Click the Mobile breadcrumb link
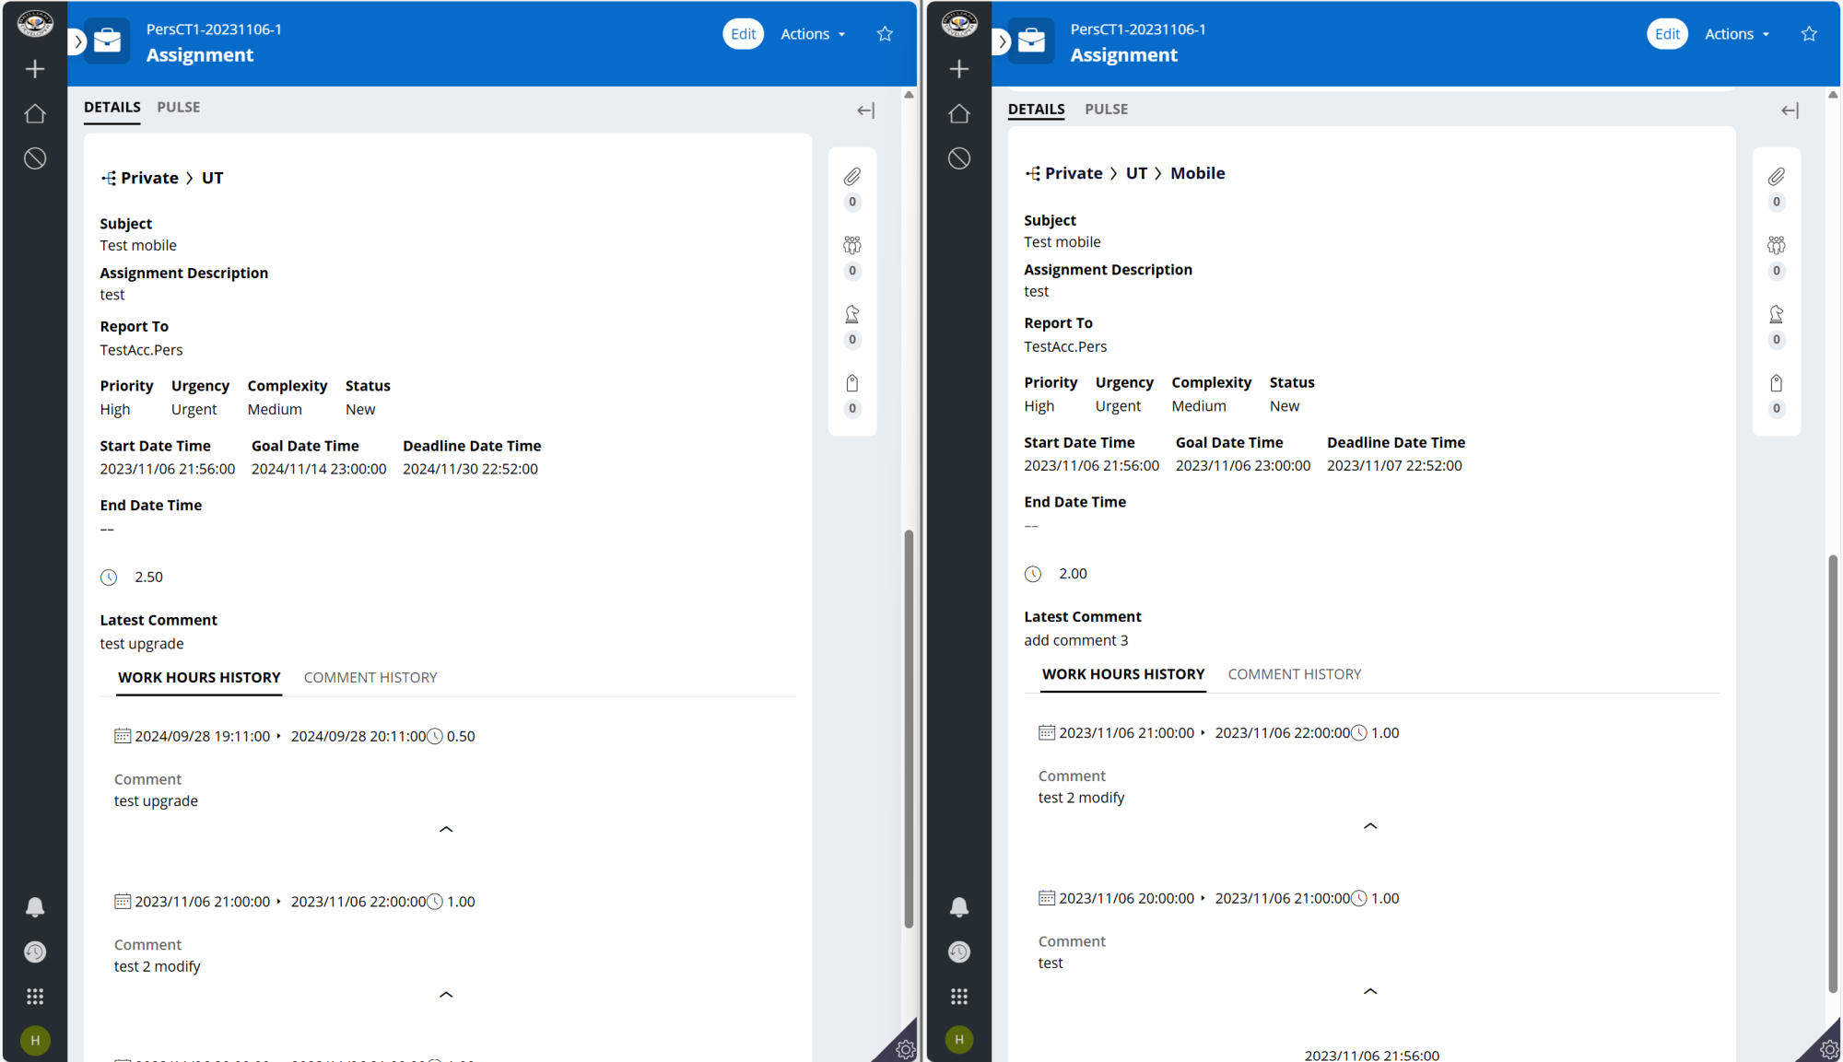 (1197, 173)
